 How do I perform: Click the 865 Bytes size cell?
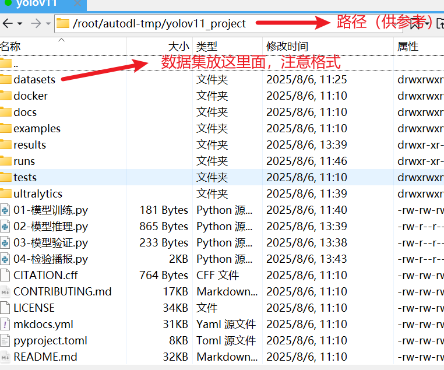click(x=164, y=227)
